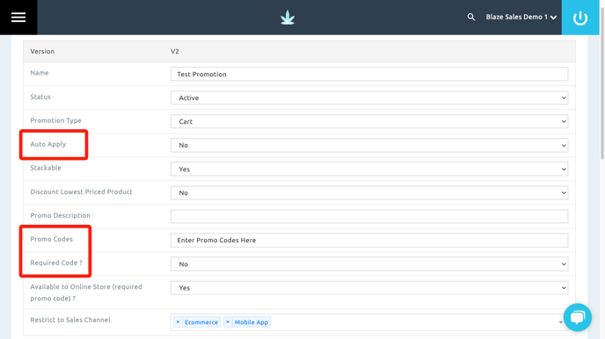Click the Name field with Test Promotion
The width and height of the screenshot is (605, 339).
pos(369,74)
